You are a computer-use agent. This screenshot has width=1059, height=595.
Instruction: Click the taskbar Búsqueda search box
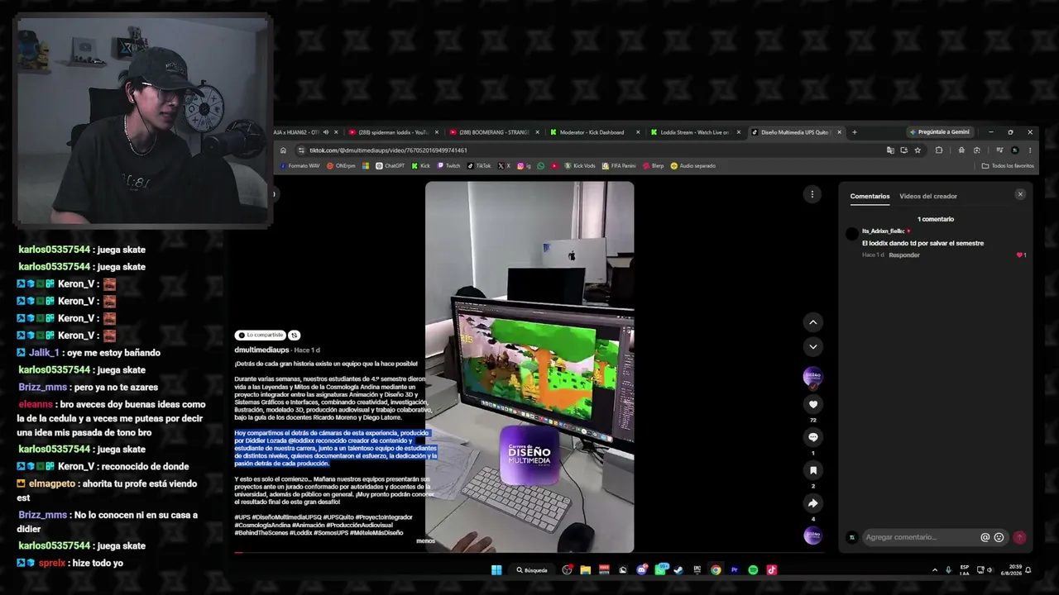(x=532, y=569)
